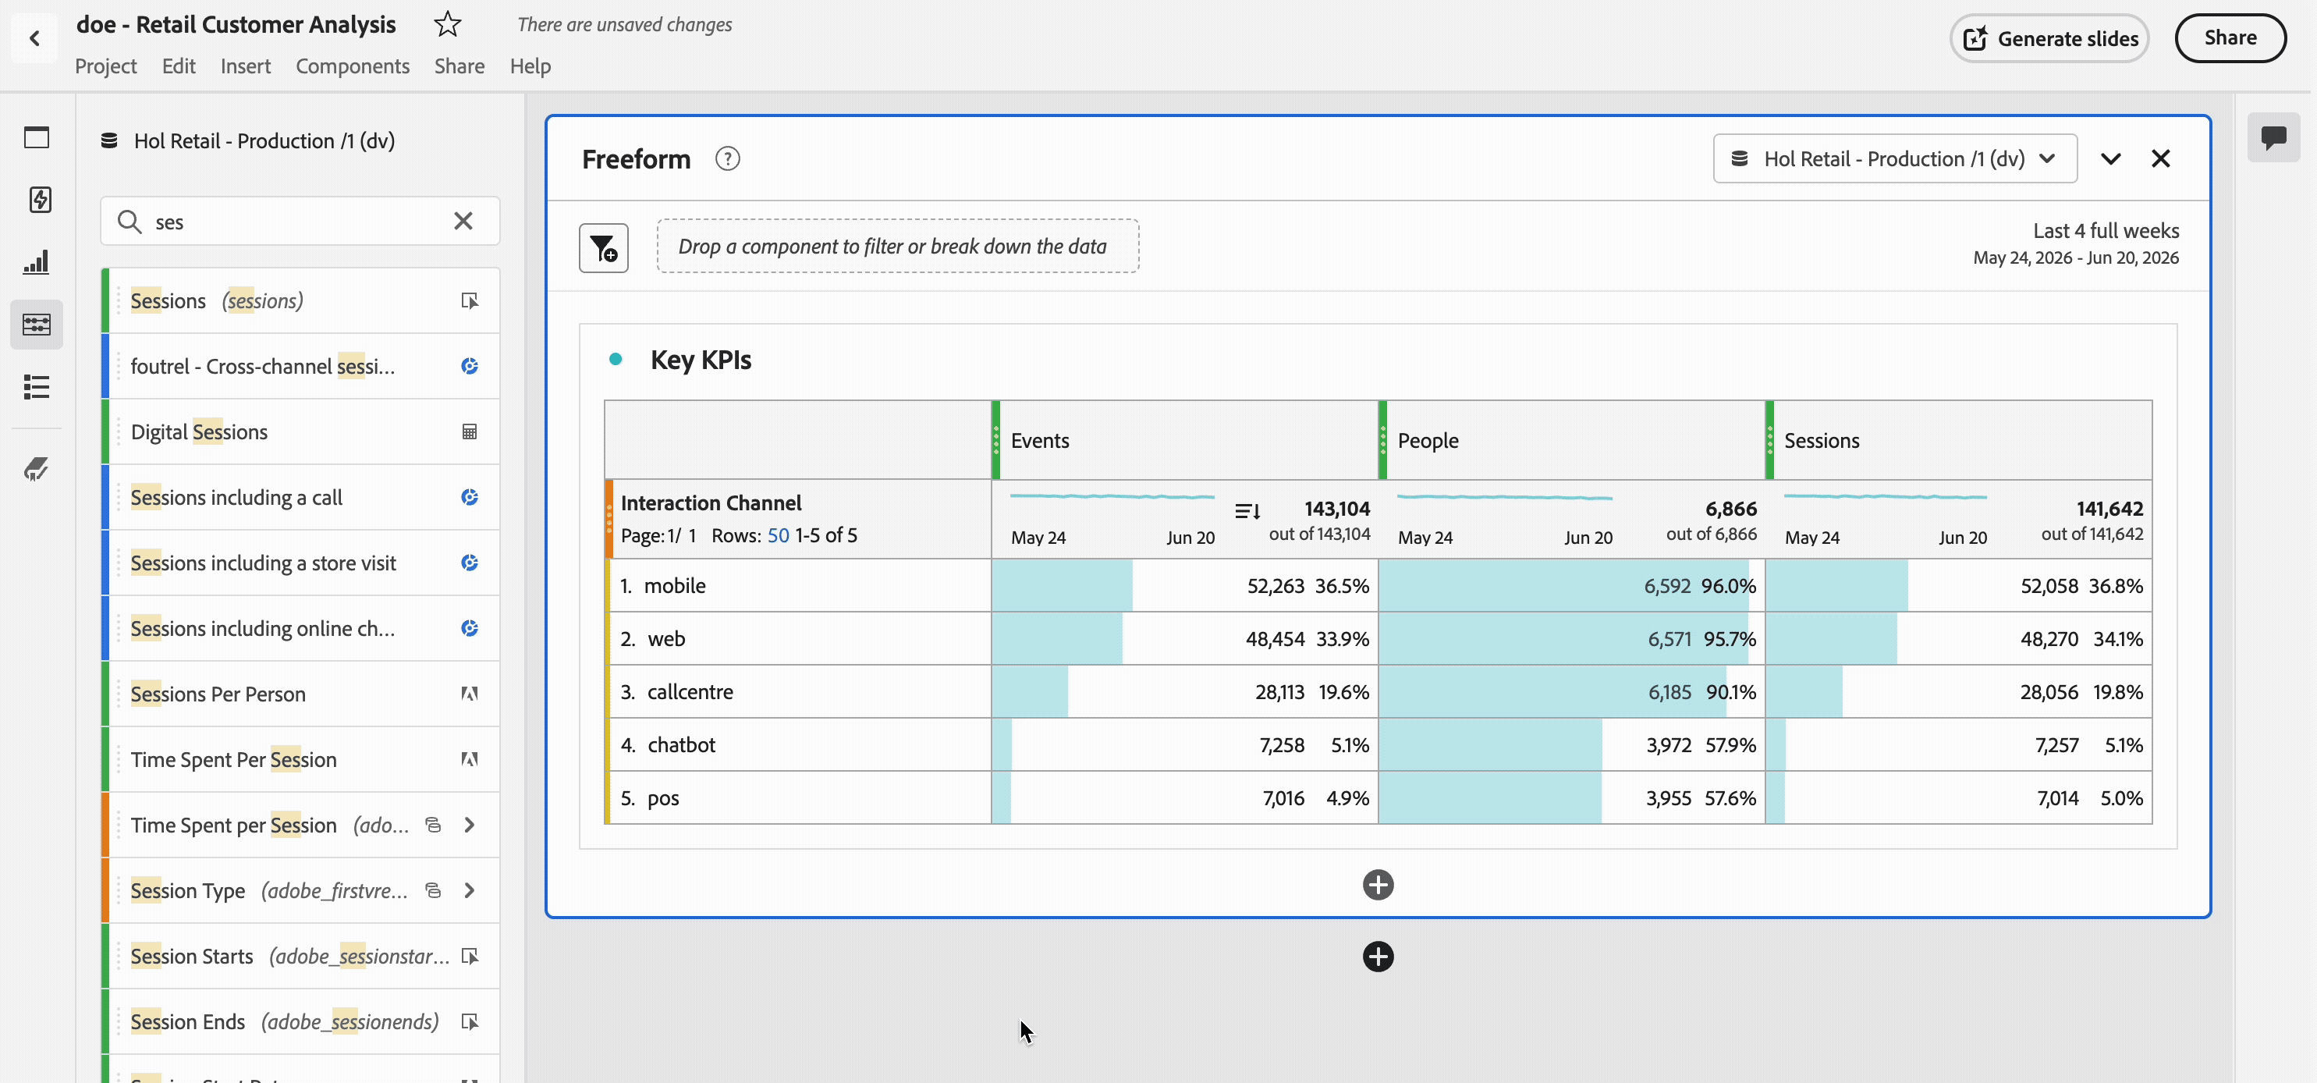This screenshot has height=1083, width=2317.
Task: Open the Components menu
Action: (353, 66)
